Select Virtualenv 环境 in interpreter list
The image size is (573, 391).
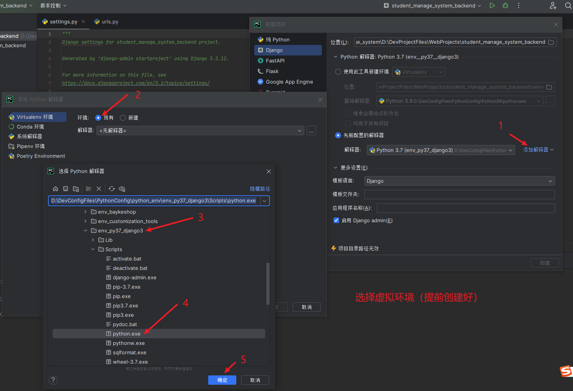point(37,117)
